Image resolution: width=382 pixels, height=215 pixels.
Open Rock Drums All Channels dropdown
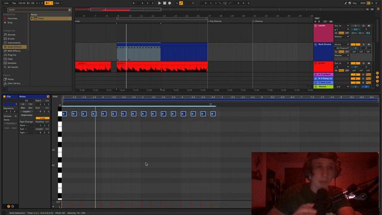[342, 48]
